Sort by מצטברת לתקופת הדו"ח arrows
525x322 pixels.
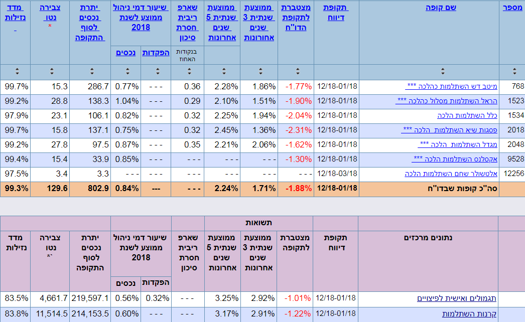(298, 71)
